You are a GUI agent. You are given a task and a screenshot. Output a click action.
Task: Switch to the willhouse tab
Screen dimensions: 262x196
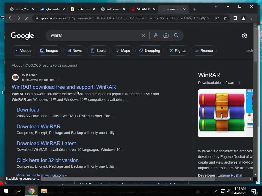pos(113,9)
